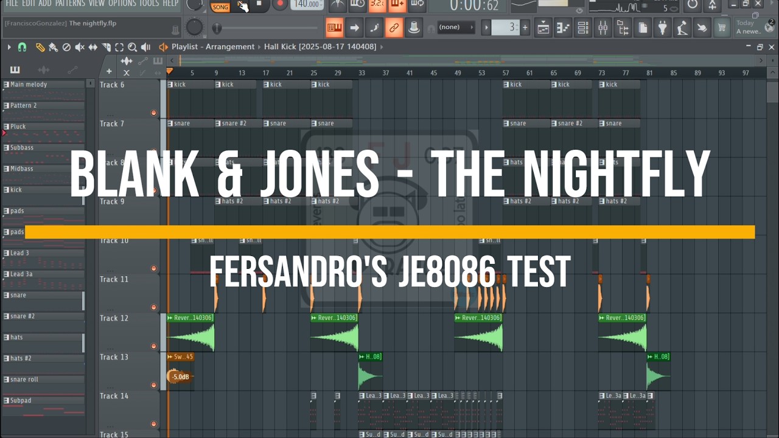779x438 pixels.
Task: Open the PATTERNS menu
Action: 71,4
